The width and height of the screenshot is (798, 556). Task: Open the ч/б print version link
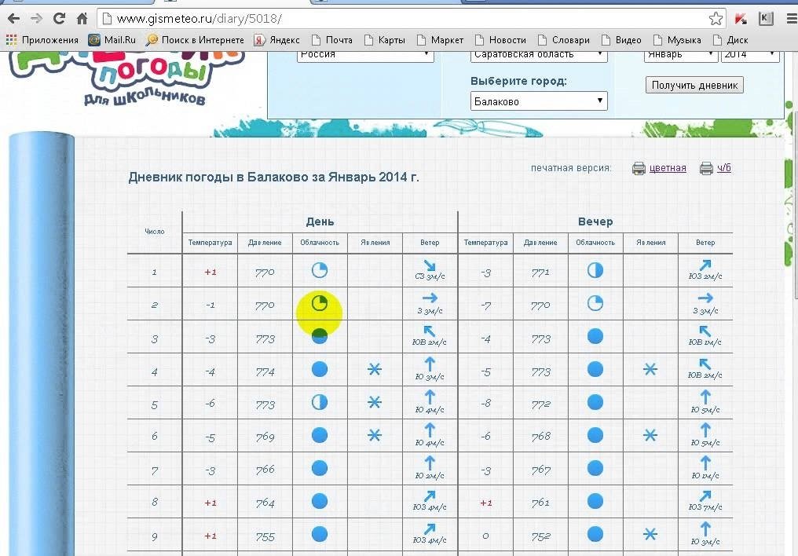point(724,168)
